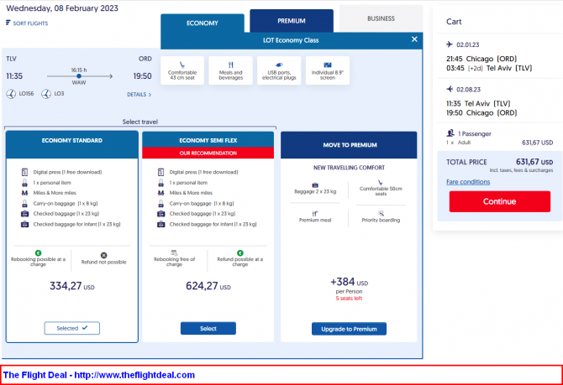Click arrival time 19:50 under ORD
Viewport: 563px width, 385px height.
coord(143,76)
